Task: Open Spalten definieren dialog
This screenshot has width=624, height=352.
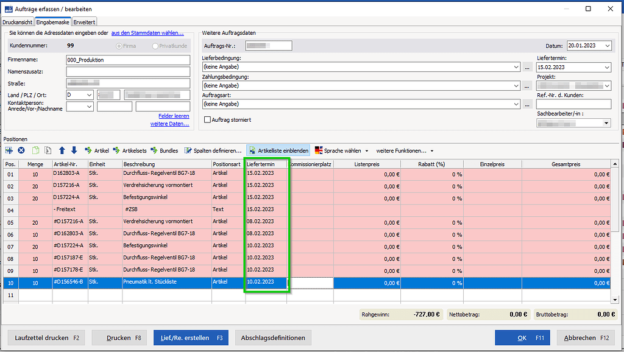Action: (x=213, y=151)
